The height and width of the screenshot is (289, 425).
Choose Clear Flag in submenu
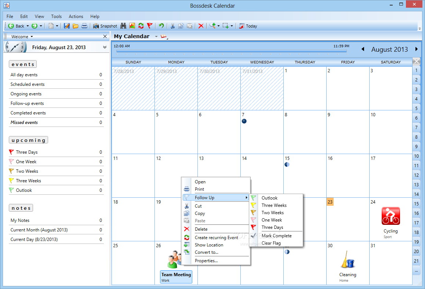(276, 243)
